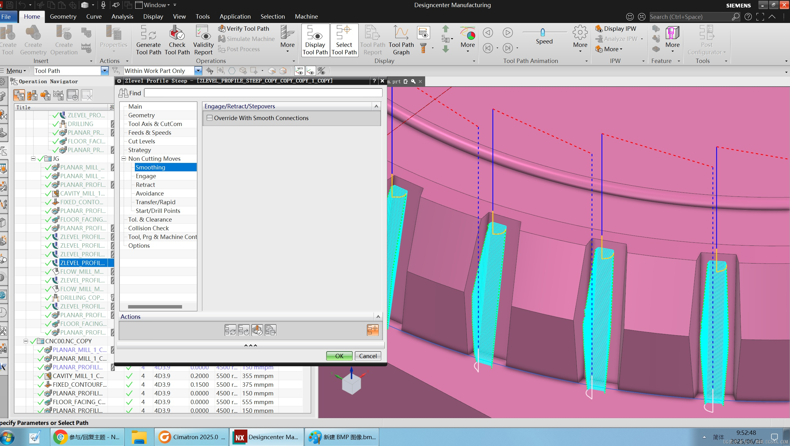790x446 pixels.
Task: Click Generate Tool Path icon in ribbon
Action: pyautogui.click(x=148, y=40)
